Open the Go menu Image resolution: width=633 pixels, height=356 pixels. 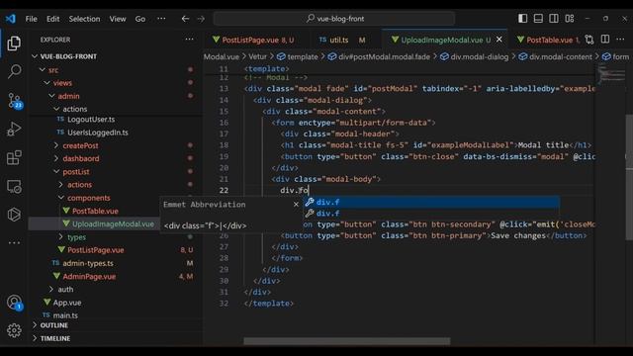pyautogui.click(x=140, y=19)
